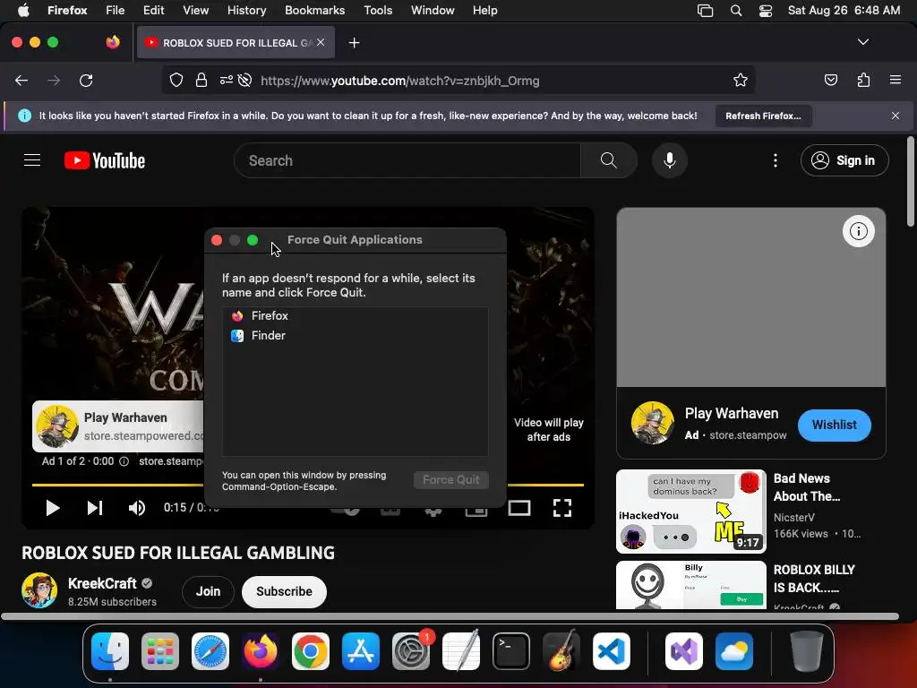Subscribe to KreekCraft
This screenshot has width=917, height=688.
point(284,591)
